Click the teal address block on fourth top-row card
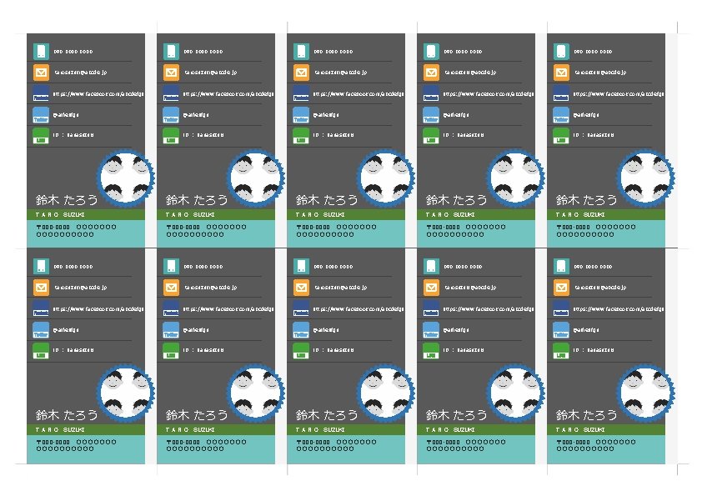 coord(476,233)
